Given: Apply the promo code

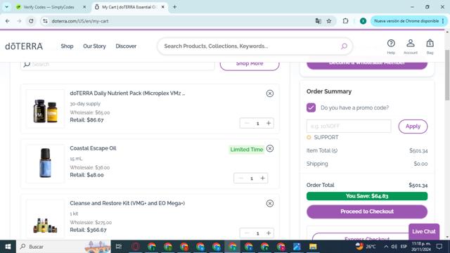Looking at the screenshot, I should (x=413, y=126).
